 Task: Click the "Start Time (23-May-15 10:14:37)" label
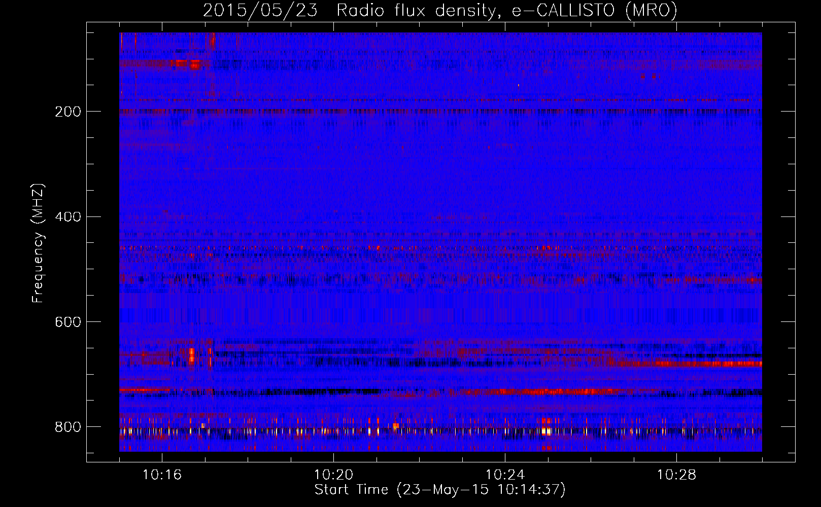pyautogui.click(x=440, y=490)
